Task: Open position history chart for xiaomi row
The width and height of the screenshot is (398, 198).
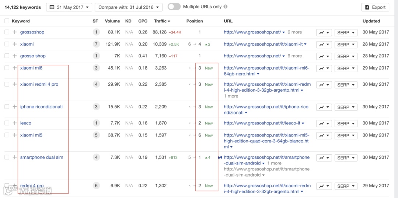Action: click(x=324, y=45)
